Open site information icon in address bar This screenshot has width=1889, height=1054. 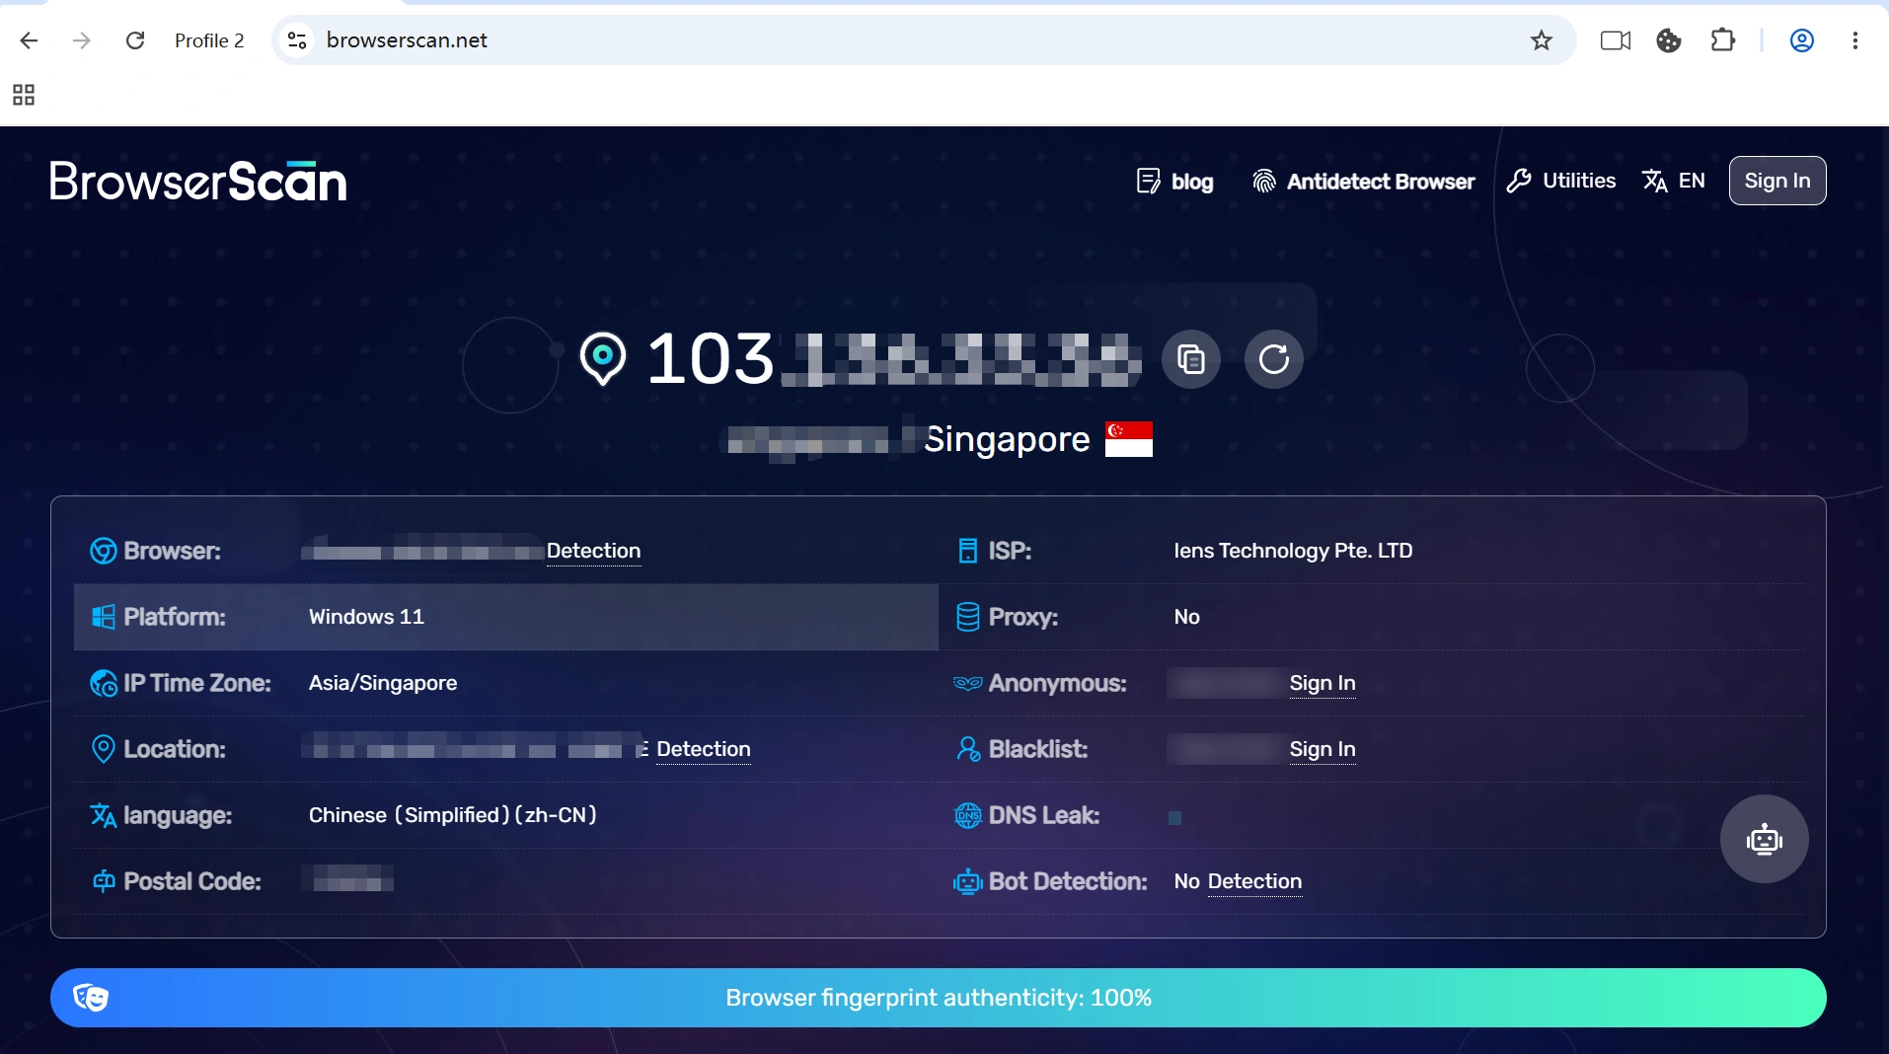pos(297,40)
